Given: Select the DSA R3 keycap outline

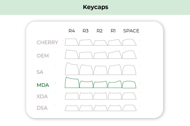Looking at the screenshot, I should click(x=86, y=108).
